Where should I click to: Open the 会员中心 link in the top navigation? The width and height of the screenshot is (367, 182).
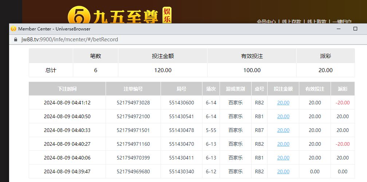click(266, 21)
